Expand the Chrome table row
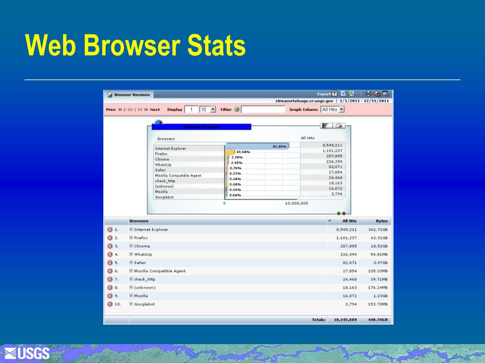The height and width of the screenshot is (363, 485). tap(131, 246)
